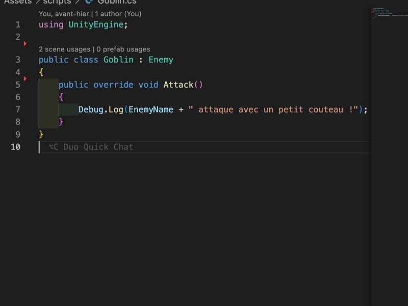Open the Goblin.cs breadcrumb item
Image resolution: width=408 pixels, height=306 pixels.
click(117, 2)
